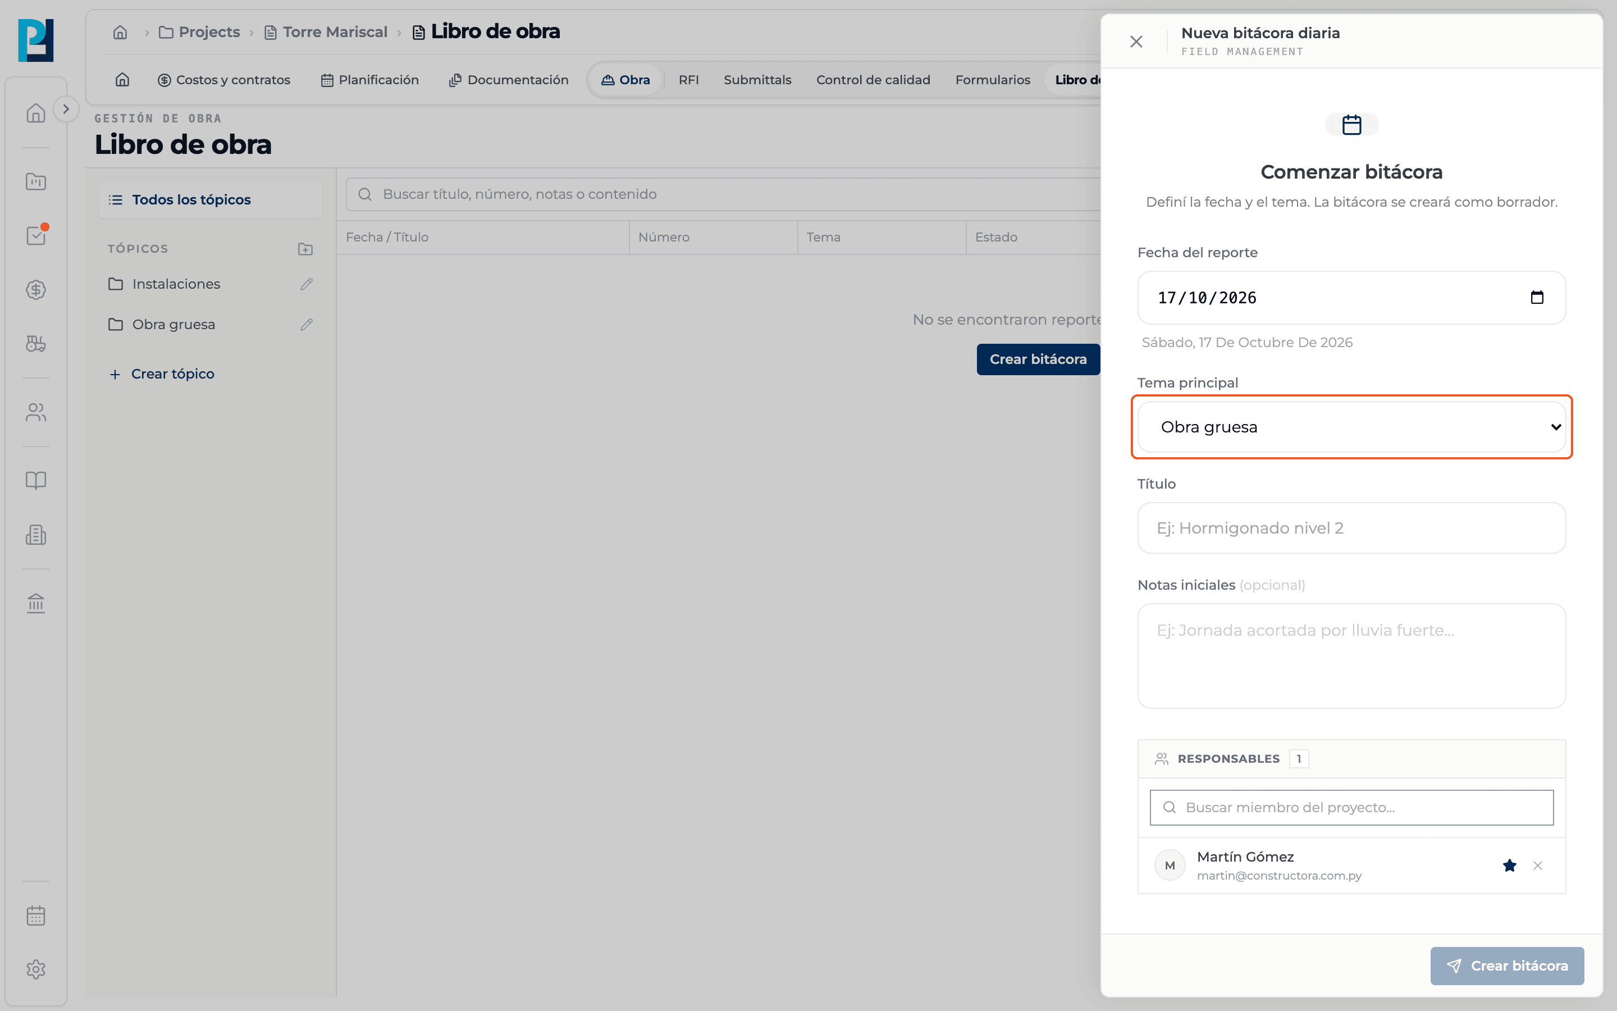Open the date picker calendar icon

click(1537, 297)
